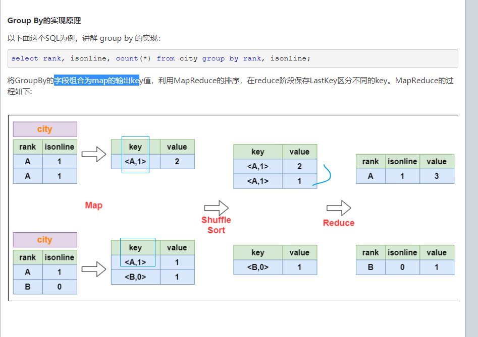Screen dimensions: 478x337
Task: Click the phrase "利用MapReduce的排序" in the paragraph
Action: (x=199, y=81)
